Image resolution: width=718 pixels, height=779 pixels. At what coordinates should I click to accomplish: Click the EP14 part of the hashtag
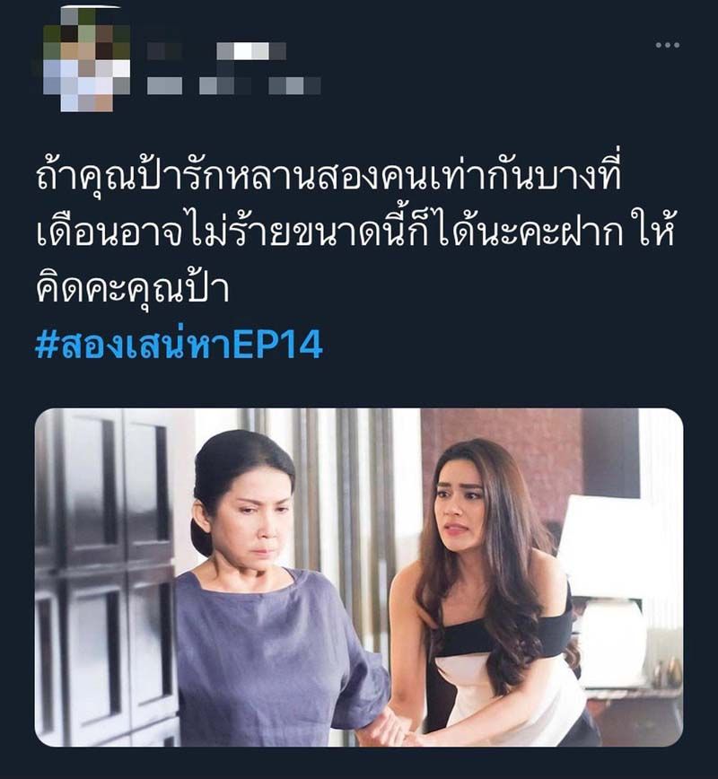click(x=277, y=344)
